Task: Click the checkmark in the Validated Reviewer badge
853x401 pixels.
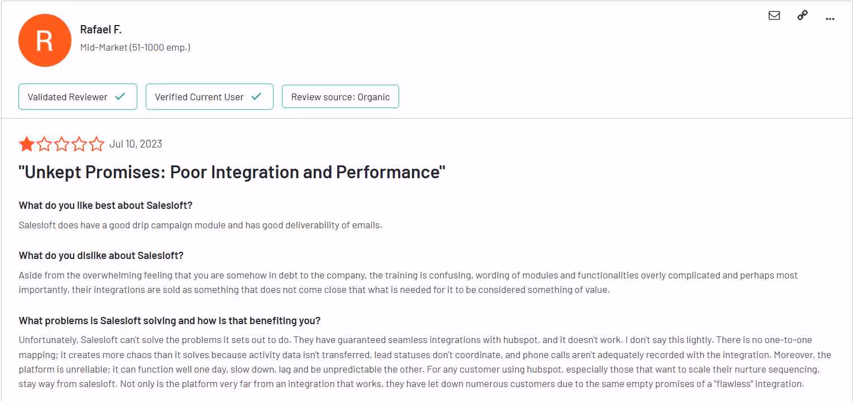Action: tap(119, 96)
